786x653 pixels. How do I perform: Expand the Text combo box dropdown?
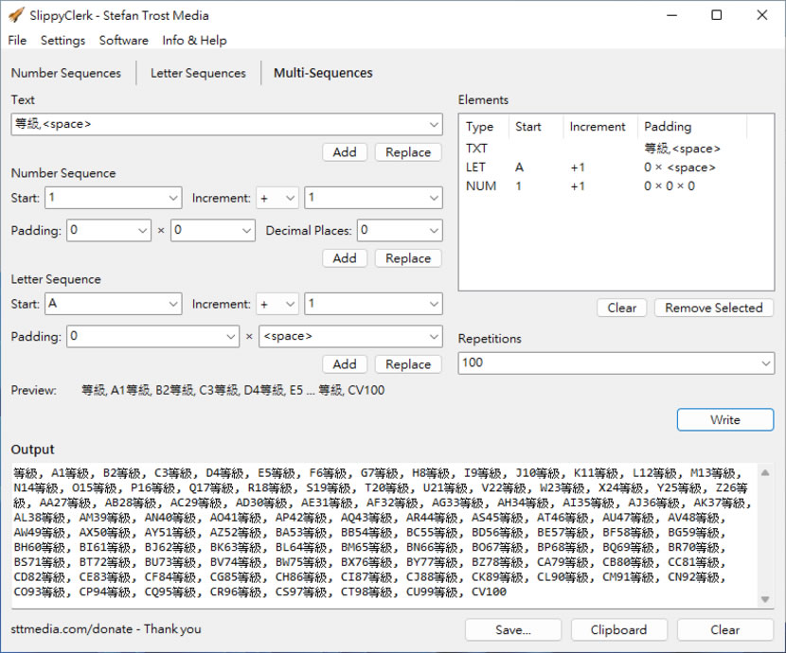point(434,124)
